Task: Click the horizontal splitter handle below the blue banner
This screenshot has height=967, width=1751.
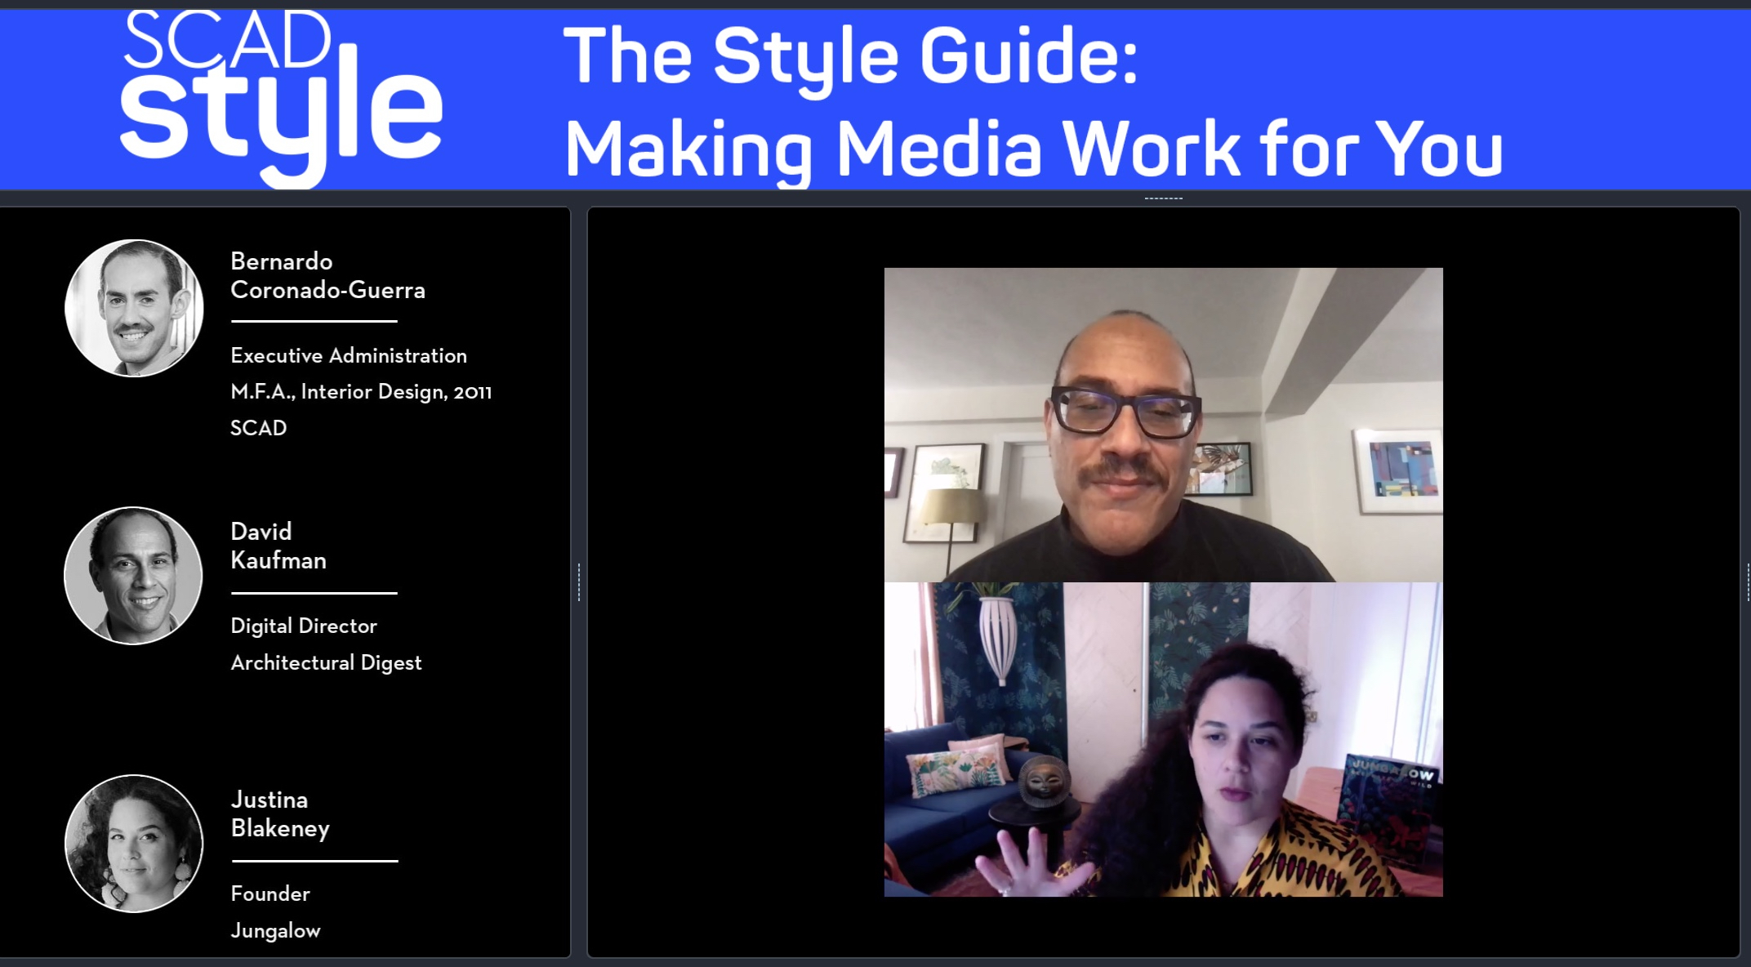Action: point(1163,198)
